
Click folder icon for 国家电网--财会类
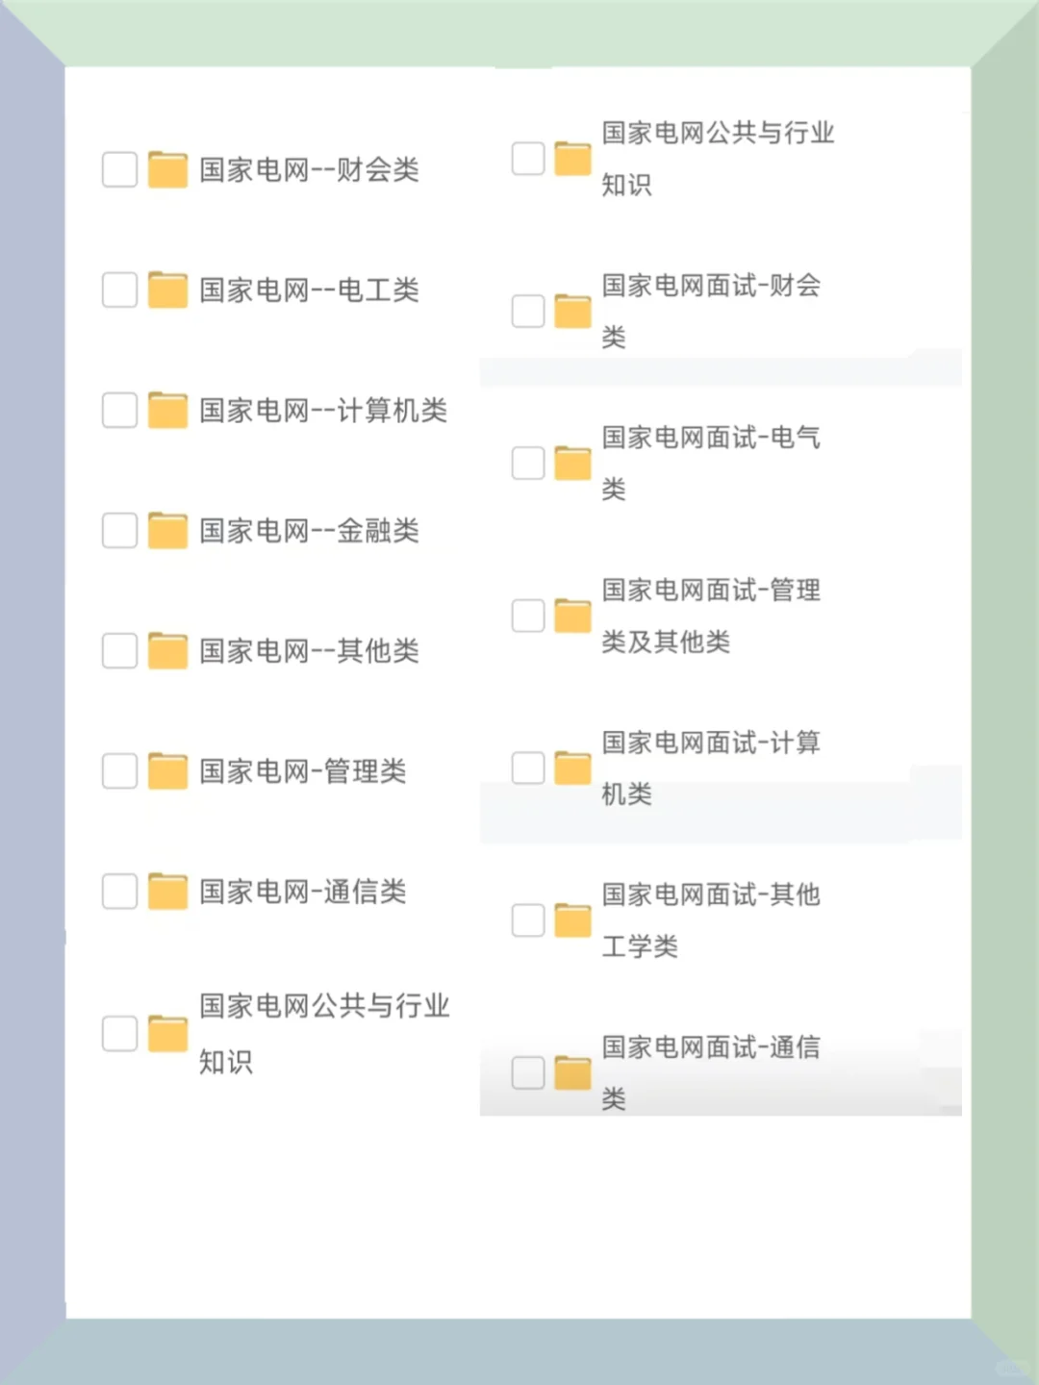(167, 170)
